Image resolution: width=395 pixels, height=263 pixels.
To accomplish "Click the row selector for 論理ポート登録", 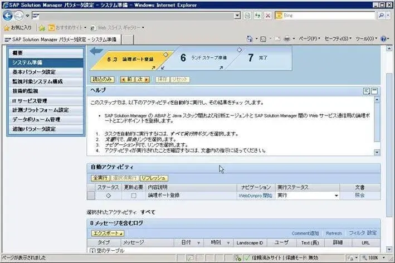I will pos(91,196).
